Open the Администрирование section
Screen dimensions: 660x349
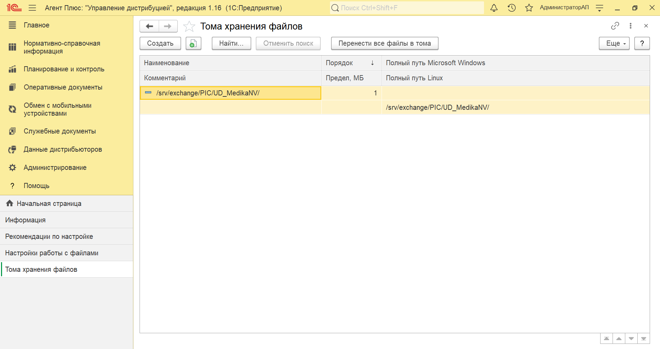(66, 167)
